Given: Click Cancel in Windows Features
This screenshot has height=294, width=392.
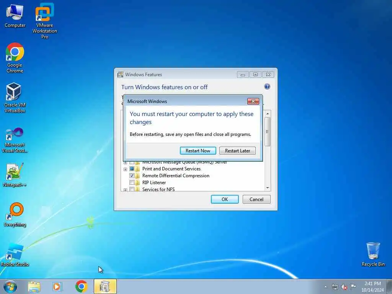Looking at the screenshot, I should (x=256, y=199).
